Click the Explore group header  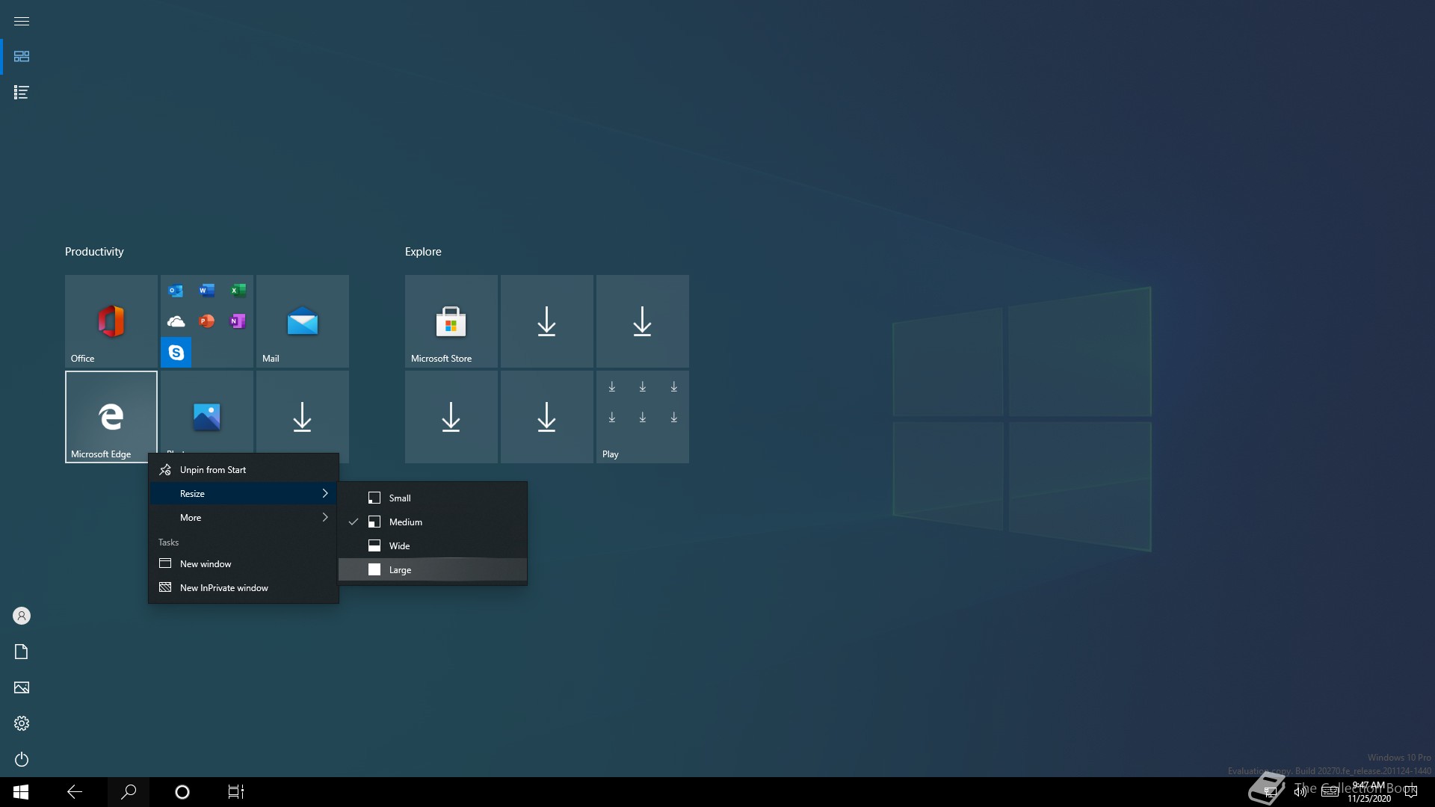(x=423, y=252)
